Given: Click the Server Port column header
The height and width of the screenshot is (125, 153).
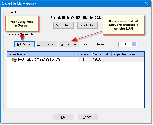Looking at the screenshot, I should [102, 54].
